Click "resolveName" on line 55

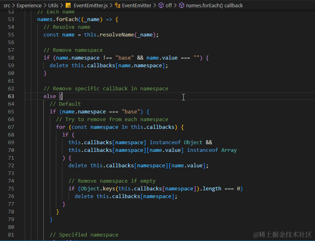click(x=117, y=35)
